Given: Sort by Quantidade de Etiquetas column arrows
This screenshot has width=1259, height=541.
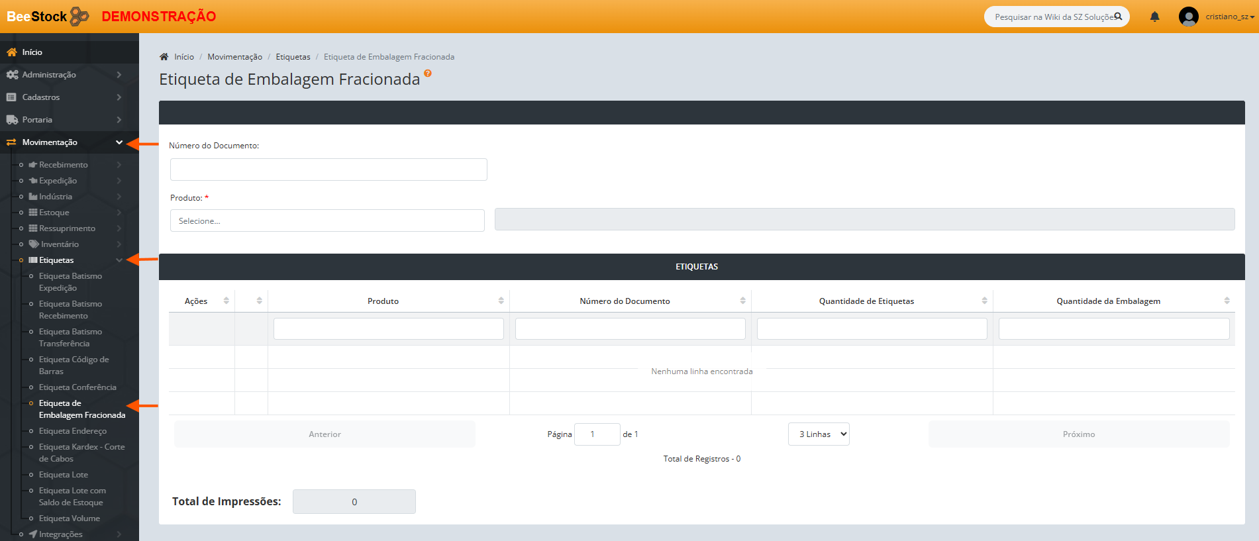Looking at the screenshot, I should (x=984, y=301).
